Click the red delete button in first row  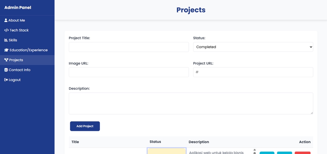[302, 153]
